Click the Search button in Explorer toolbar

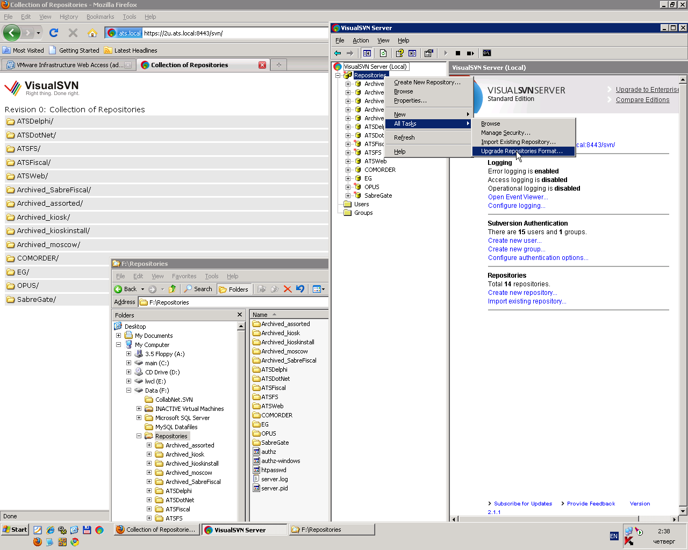click(x=198, y=289)
